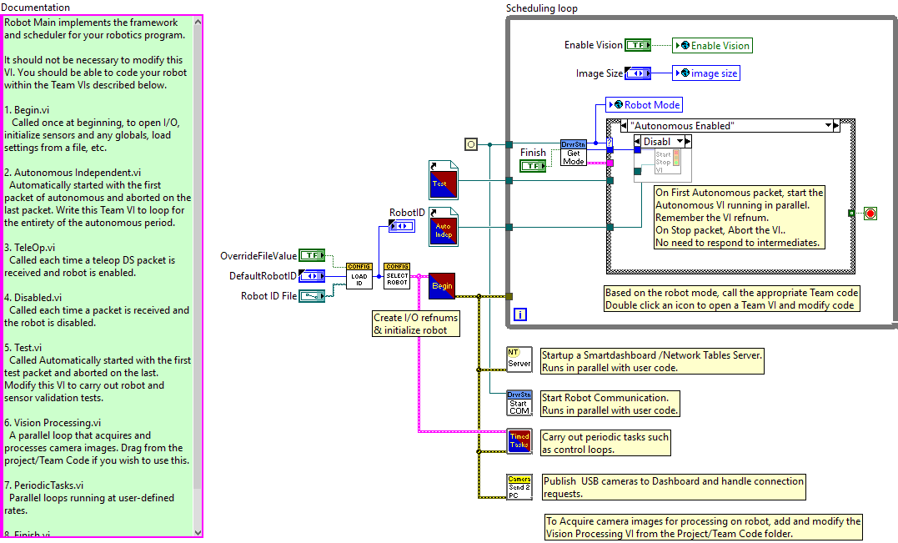The height and width of the screenshot is (543, 898).
Task: Open the Begin team VI icon
Action: pyautogui.click(x=442, y=285)
